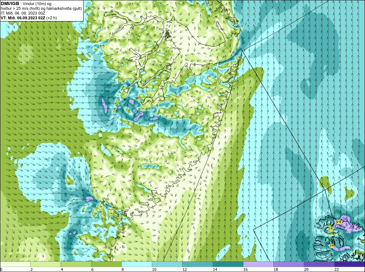
Task: Click legend scale number "18"
Action: 276,269
